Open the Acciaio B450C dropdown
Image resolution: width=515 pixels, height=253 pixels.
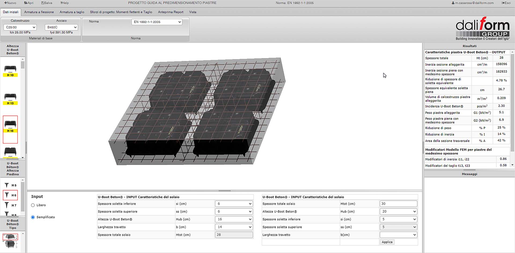[61, 27]
